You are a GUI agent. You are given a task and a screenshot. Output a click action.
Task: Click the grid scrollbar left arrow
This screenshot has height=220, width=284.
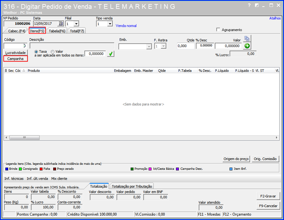pyautogui.click(x=6, y=138)
